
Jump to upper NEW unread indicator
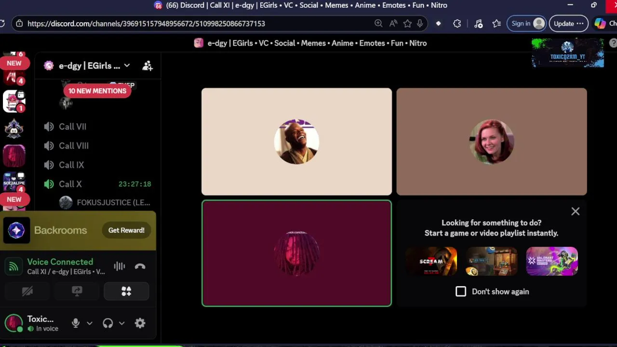coord(14,63)
